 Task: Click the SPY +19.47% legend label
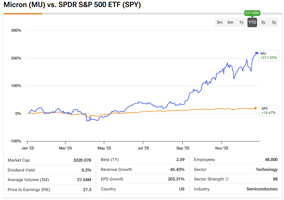point(269,110)
